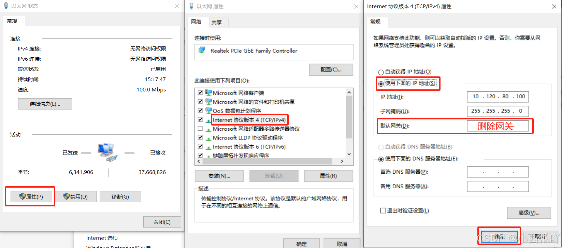562x248 pixels.
Task: Click the list scrollbar down arrow
Action: [x=349, y=154]
